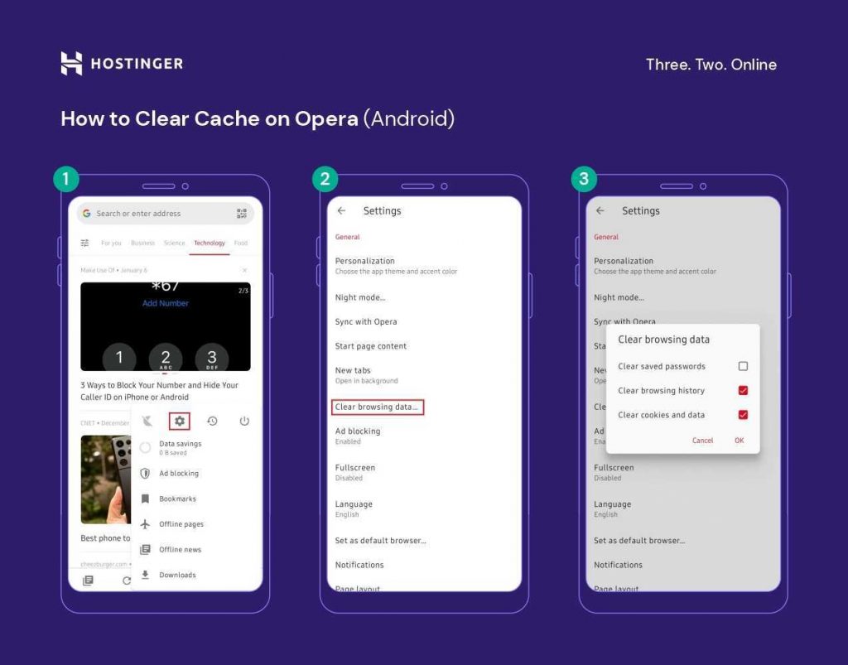The image size is (848, 665).
Task: Open Bookmarks from the Opera menu
Action: click(177, 499)
